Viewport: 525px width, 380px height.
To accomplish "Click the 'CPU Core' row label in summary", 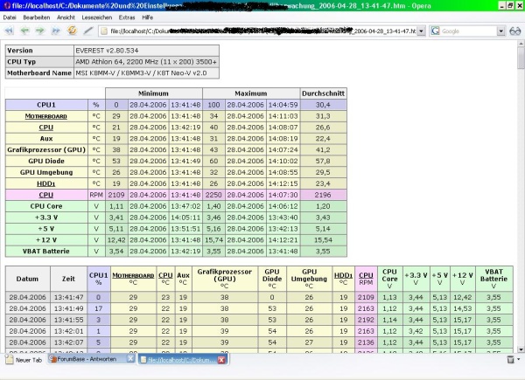I will tap(46, 206).
